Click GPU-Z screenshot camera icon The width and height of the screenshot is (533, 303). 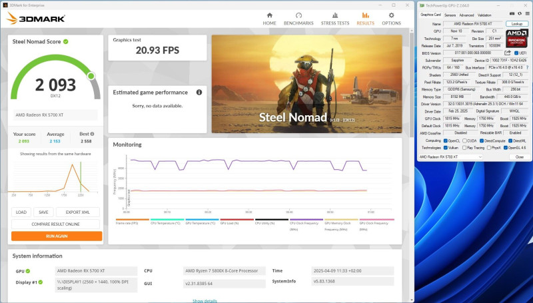pyautogui.click(x=512, y=14)
